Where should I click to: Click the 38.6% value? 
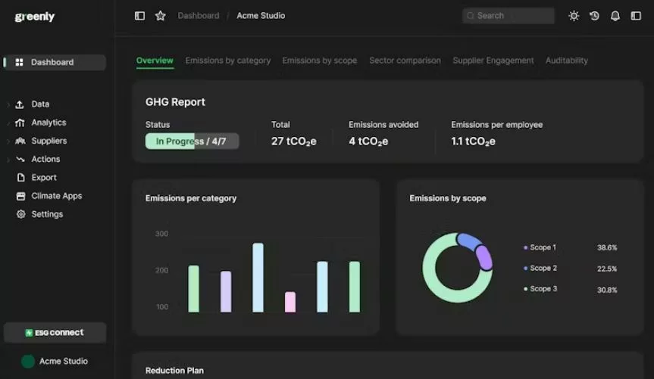click(607, 248)
